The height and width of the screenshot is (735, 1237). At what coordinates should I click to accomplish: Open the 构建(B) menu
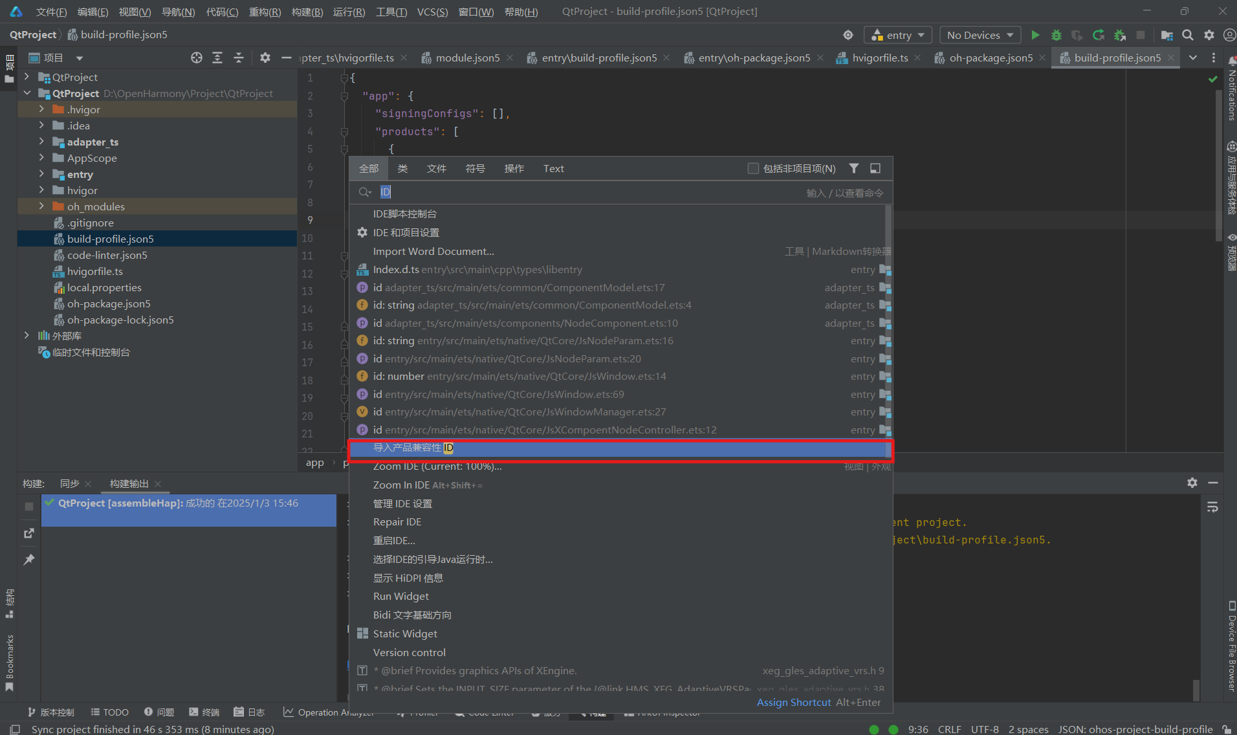[307, 12]
